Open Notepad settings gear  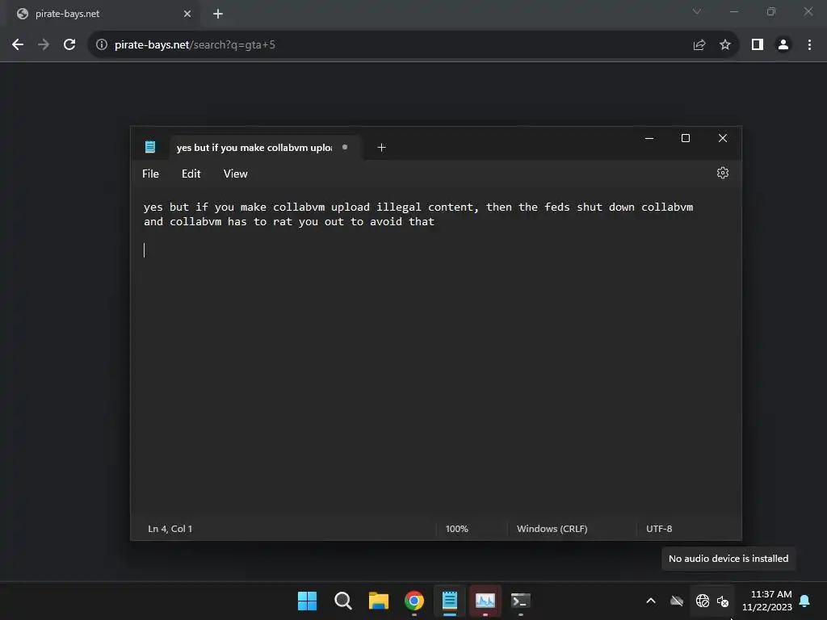(723, 173)
